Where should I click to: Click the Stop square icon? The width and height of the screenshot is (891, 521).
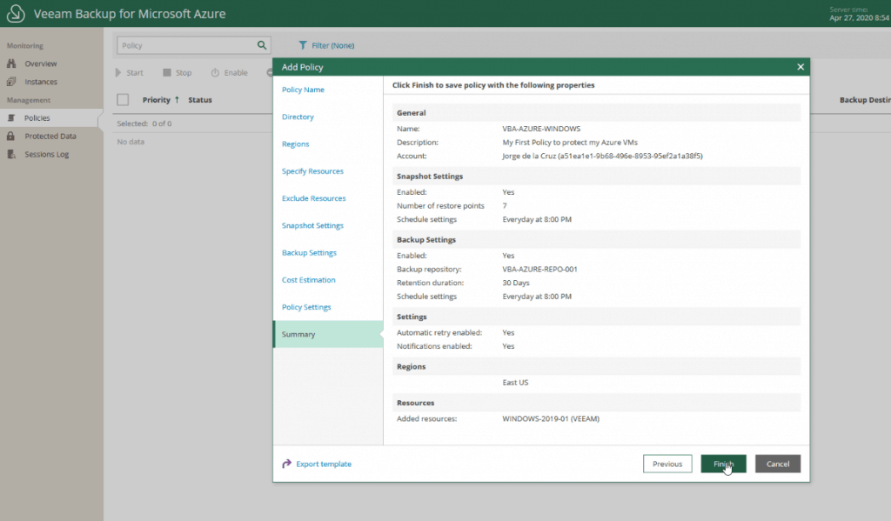(x=167, y=73)
